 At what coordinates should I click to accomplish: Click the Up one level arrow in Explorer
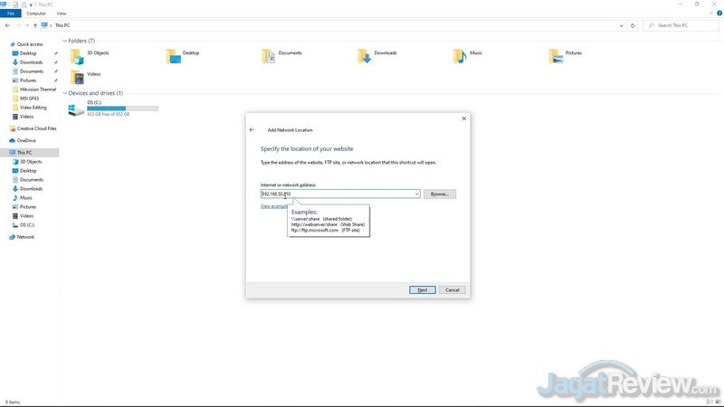(x=33, y=25)
